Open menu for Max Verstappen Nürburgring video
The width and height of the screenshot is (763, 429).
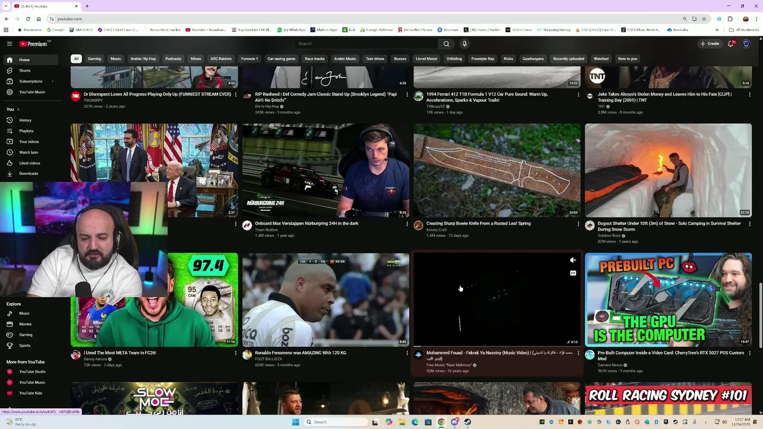407,224
